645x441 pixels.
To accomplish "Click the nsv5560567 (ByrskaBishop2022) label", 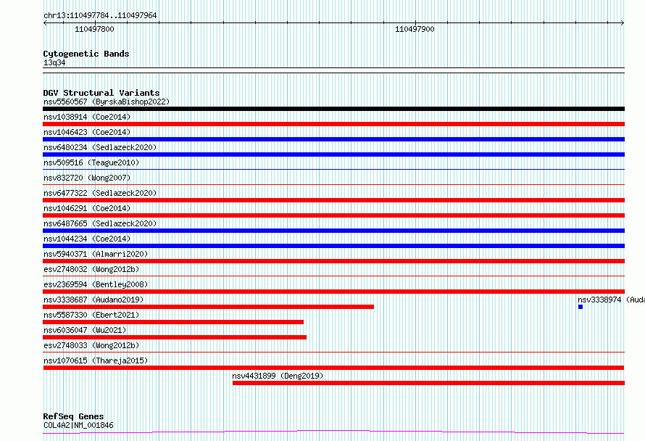I will (x=107, y=102).
